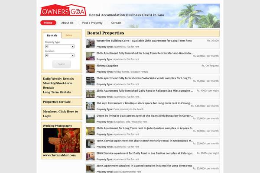
Task: Click thumbnail of Costa Vista Verde listing
Action: [x=91, y=81]
